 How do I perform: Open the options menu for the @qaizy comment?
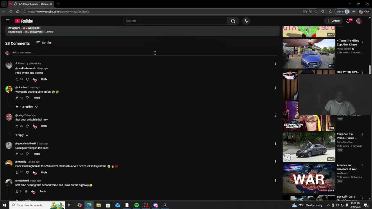coord(276,115)
